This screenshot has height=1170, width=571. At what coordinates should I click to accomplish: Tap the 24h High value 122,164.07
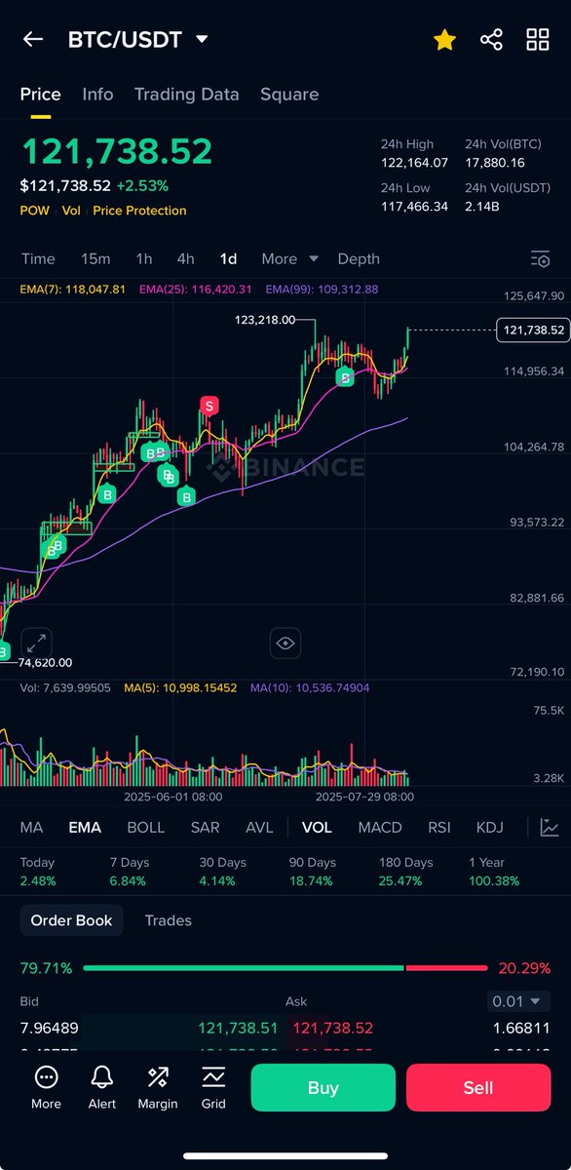click(x=414, y=163)
